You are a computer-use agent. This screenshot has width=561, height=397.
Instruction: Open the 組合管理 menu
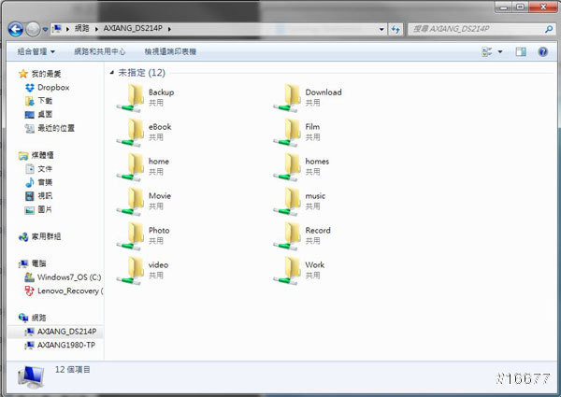(36, 51)
